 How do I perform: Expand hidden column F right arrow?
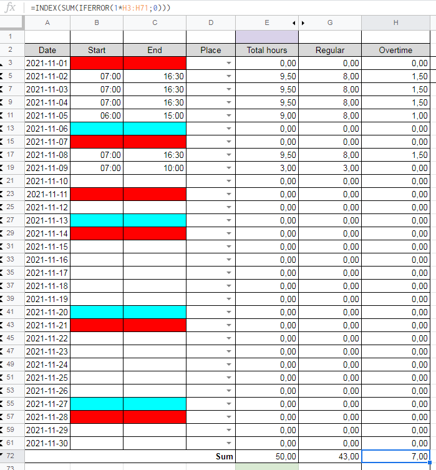303,23
